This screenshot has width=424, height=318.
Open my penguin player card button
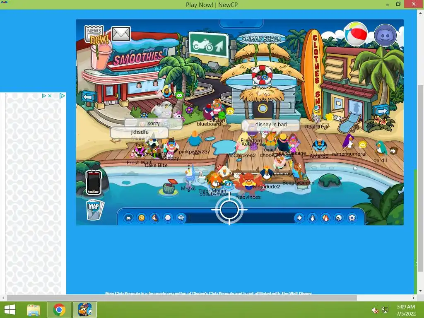point(312,218)
